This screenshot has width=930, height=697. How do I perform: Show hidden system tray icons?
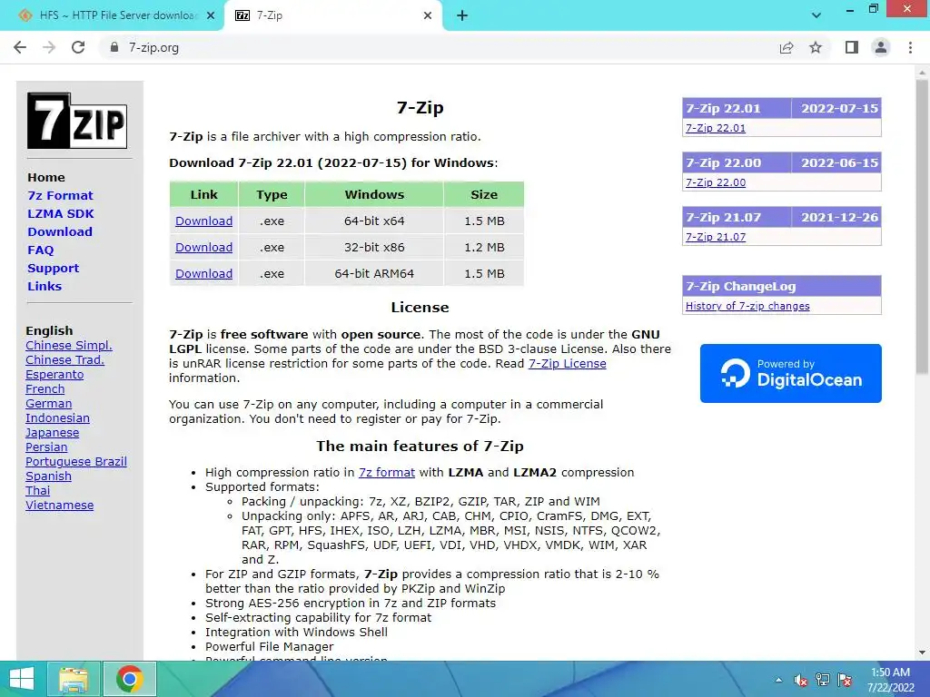click(x=778, y=680)
